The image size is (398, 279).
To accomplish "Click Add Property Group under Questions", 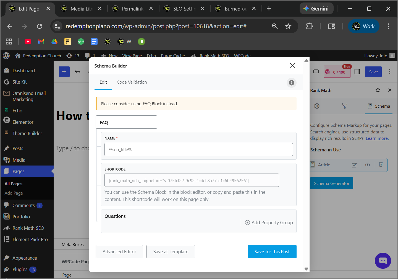I will (269, 223).
